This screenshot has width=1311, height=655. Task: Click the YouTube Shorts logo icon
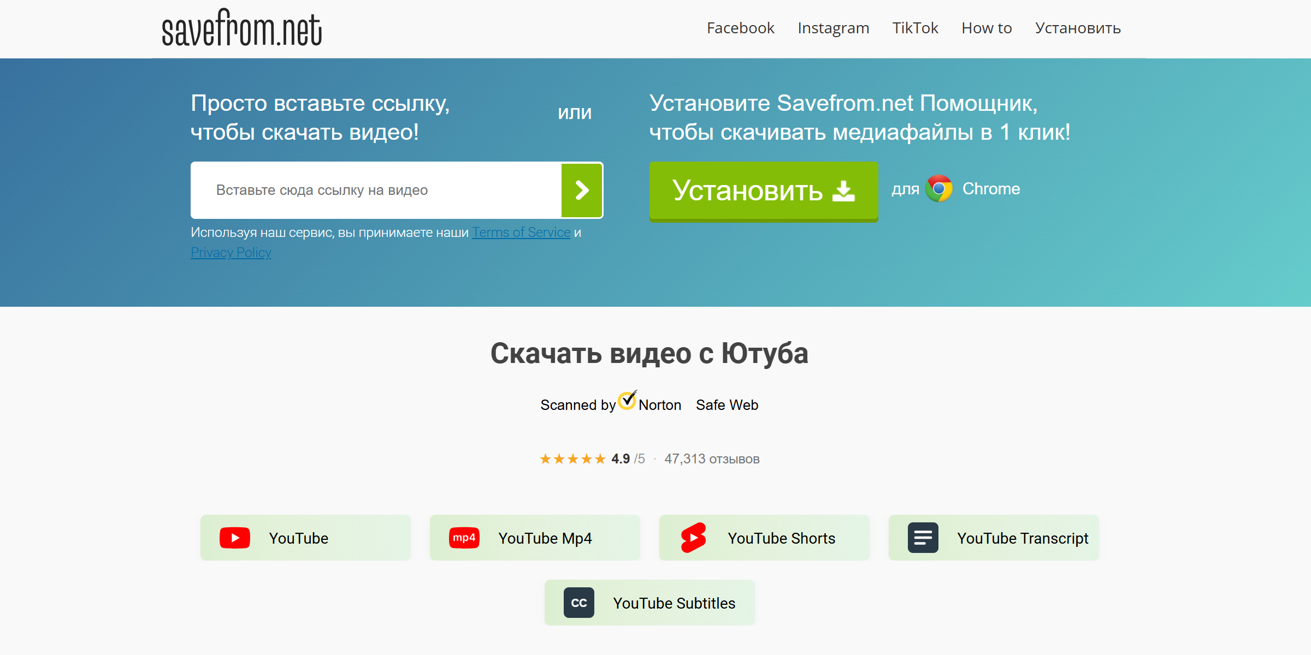click(x=694, y=538)
